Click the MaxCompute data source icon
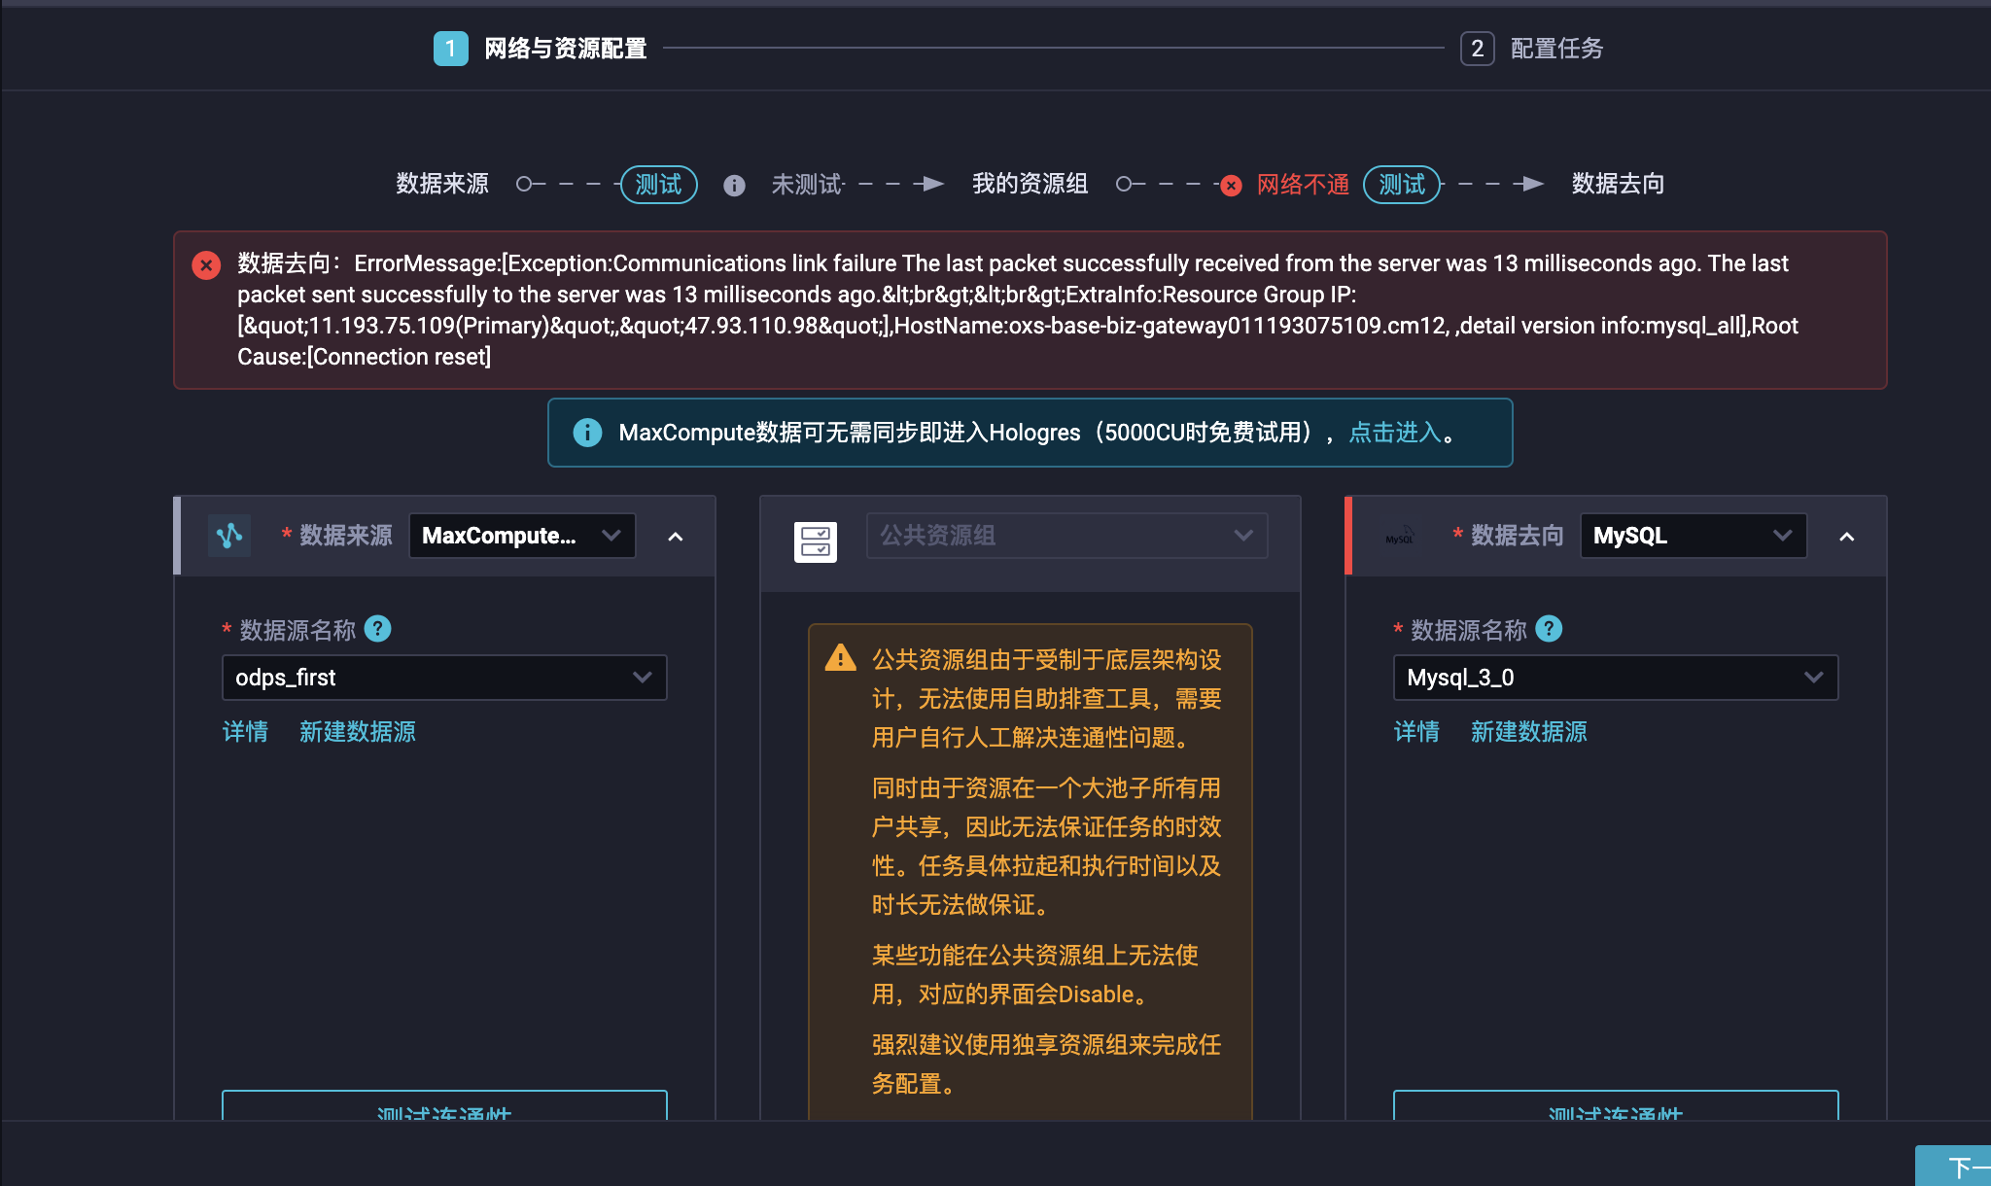This screenshot has width=1991, height=1186. (x=229, y=536)
